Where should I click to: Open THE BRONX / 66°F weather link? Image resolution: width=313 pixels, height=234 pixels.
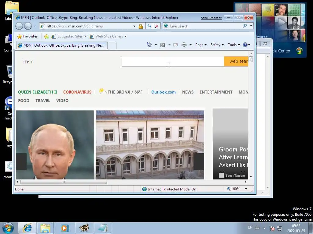coord(125,92)
